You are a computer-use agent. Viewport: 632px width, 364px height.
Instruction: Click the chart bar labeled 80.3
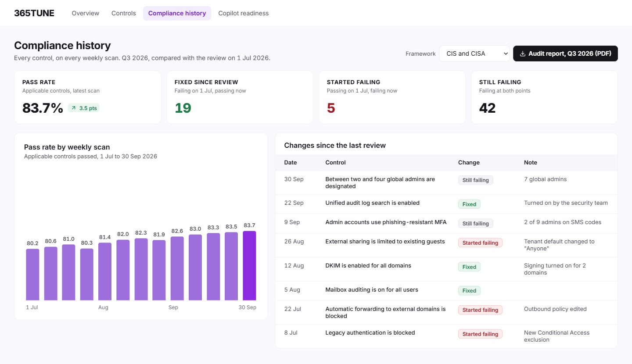(x=87, y=275)
